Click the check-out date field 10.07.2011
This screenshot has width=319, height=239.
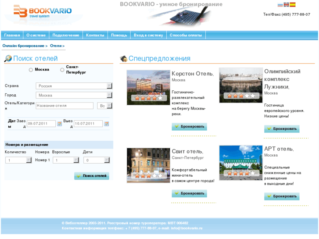[x=88, y=124]
